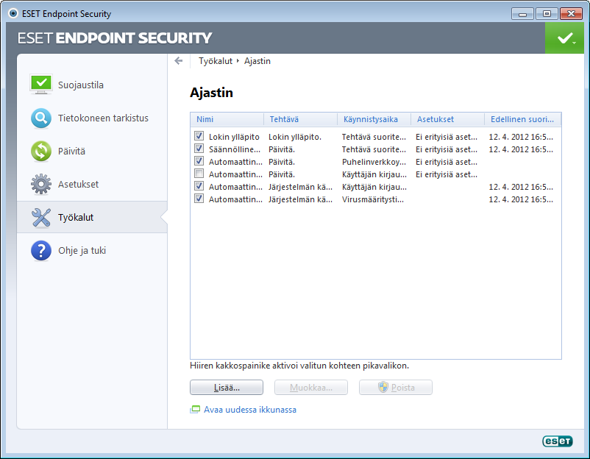Screen dimensions: 590x459
Task: Select the Tietokoneen tarkistus magnifier icon
Action: [x=41, y=118]
